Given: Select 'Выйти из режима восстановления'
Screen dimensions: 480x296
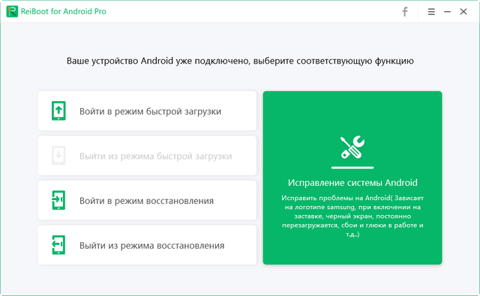Looking at the screenshot, I should pos(147,245).
